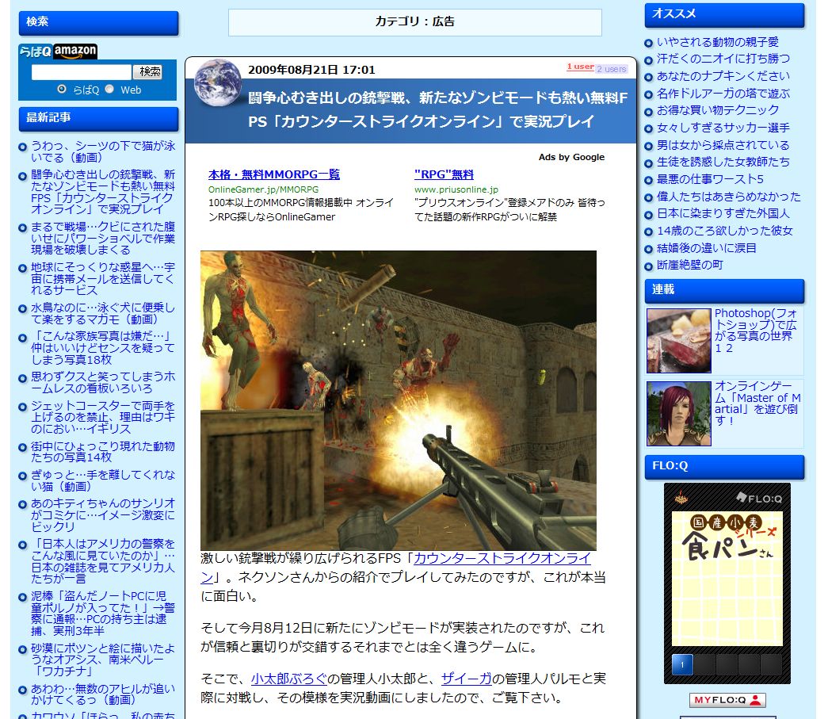Open the 小太郎ぶろぐ link

coord(289,679)
